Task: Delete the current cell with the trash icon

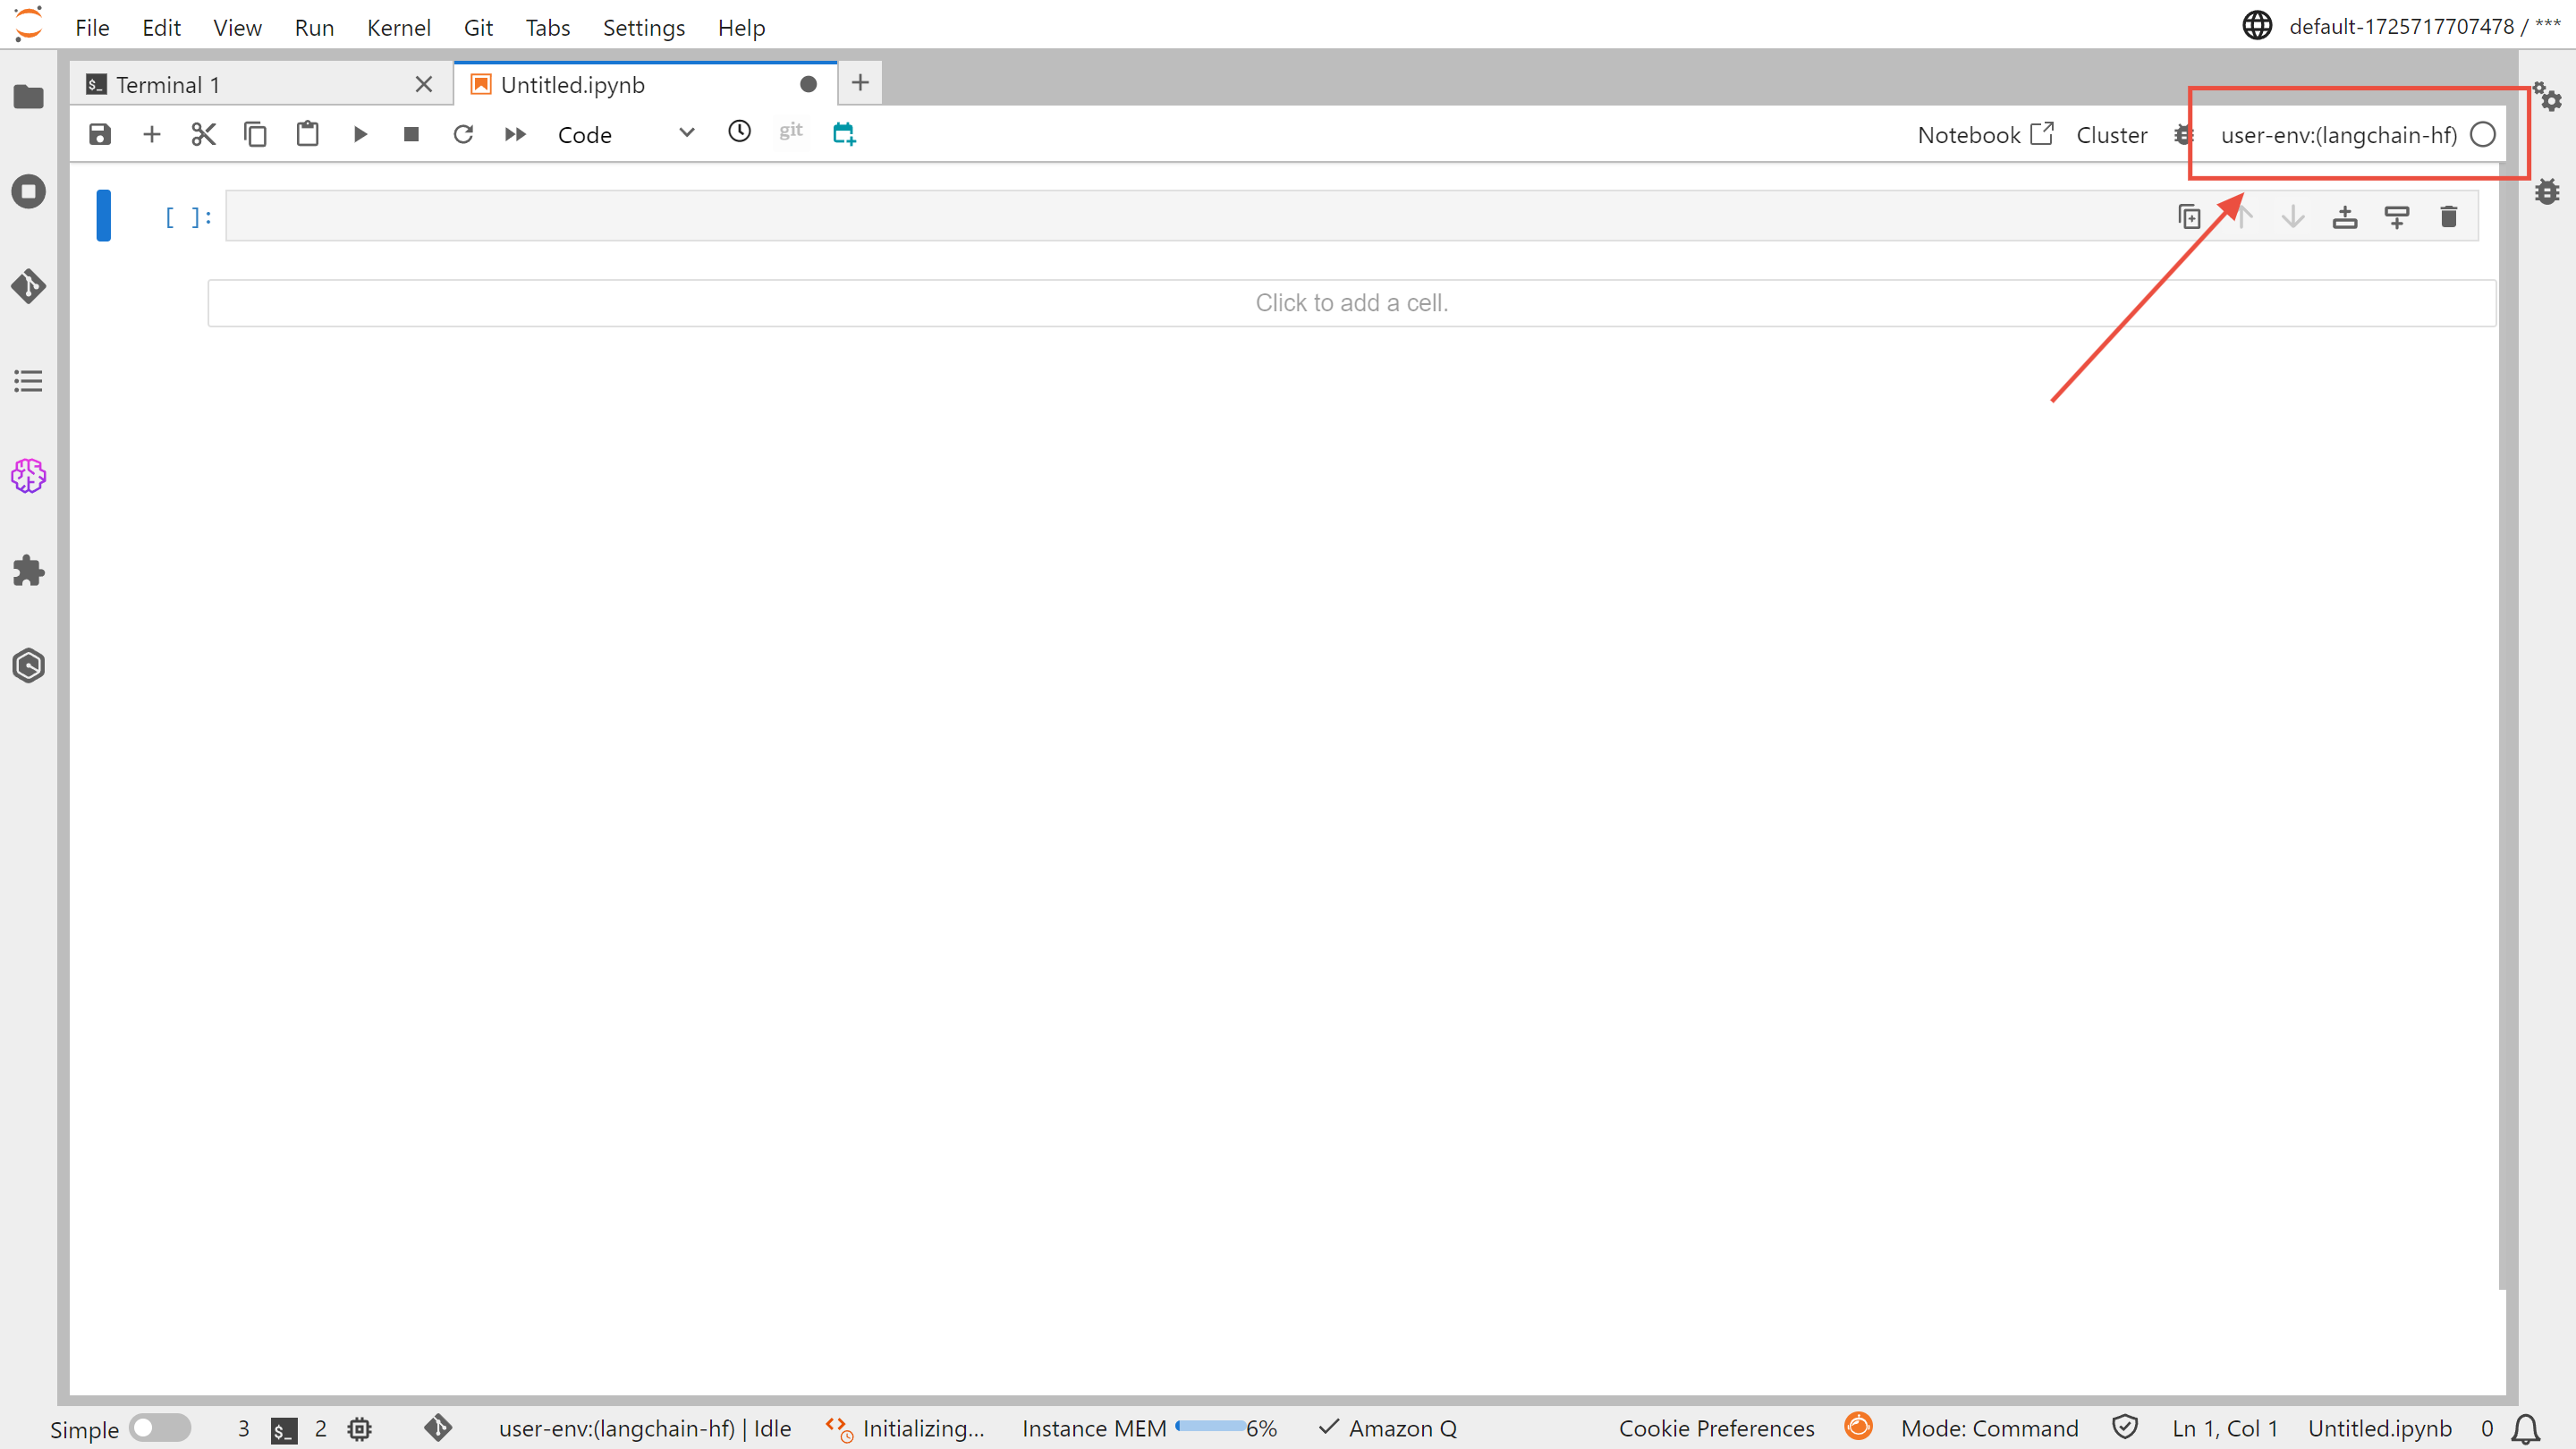Action: pos(2448,217)
